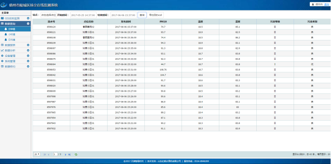Click the 查询 search button
This screenshot has width=331, height=164.
142,15
